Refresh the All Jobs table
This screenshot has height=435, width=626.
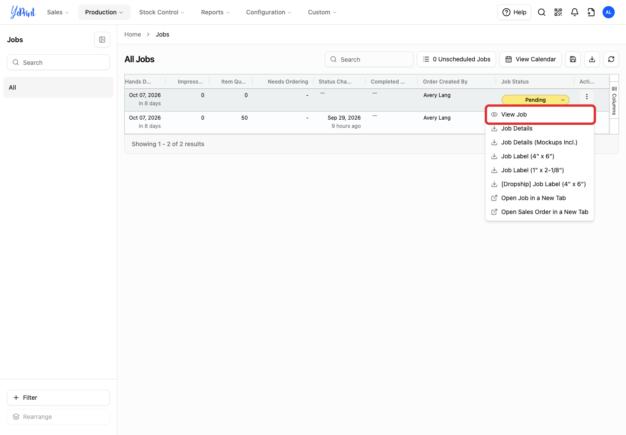[x=611, y=59]
